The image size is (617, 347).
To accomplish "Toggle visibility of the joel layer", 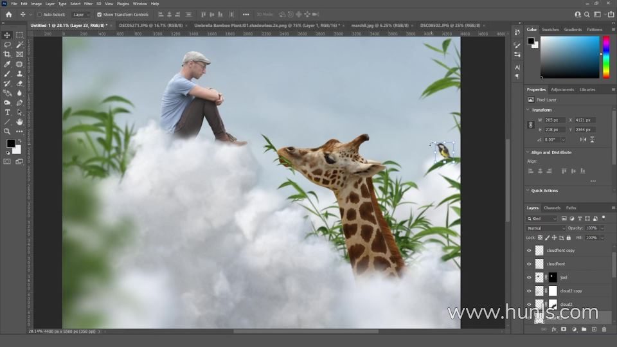I will 529,278.
